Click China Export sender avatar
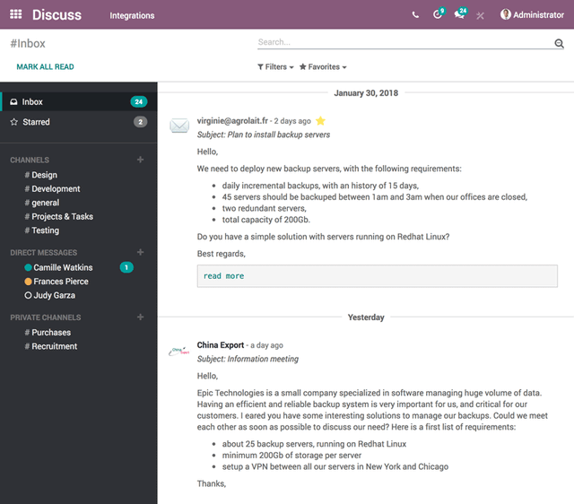 (179, 352)
